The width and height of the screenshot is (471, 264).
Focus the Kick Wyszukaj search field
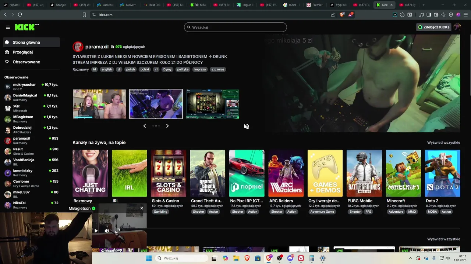[x=235, y=27]
